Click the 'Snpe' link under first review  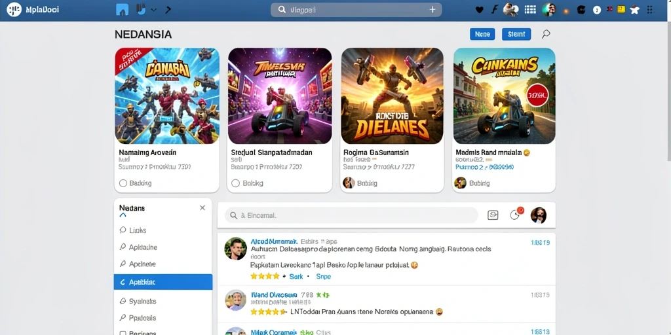point(324,277)
